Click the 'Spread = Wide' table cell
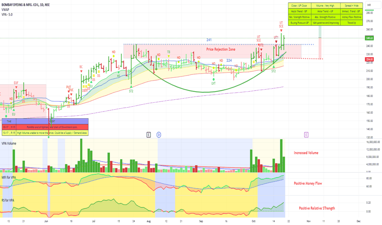 pyautogui.click(x=351, y=6)
